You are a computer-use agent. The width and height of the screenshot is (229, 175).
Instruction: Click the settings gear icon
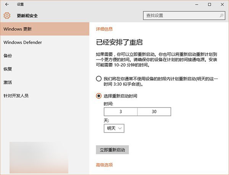(6, 16)
